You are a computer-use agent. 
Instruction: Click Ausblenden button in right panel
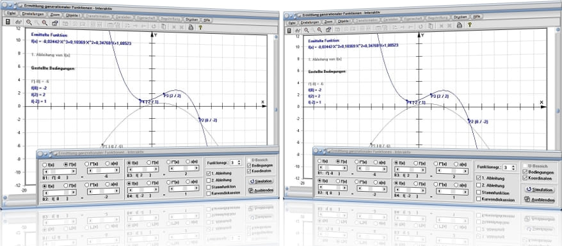click(x=540, y=200)
